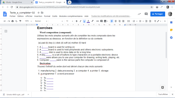
Task: Toggle left alignment
Action: [112, 21]
